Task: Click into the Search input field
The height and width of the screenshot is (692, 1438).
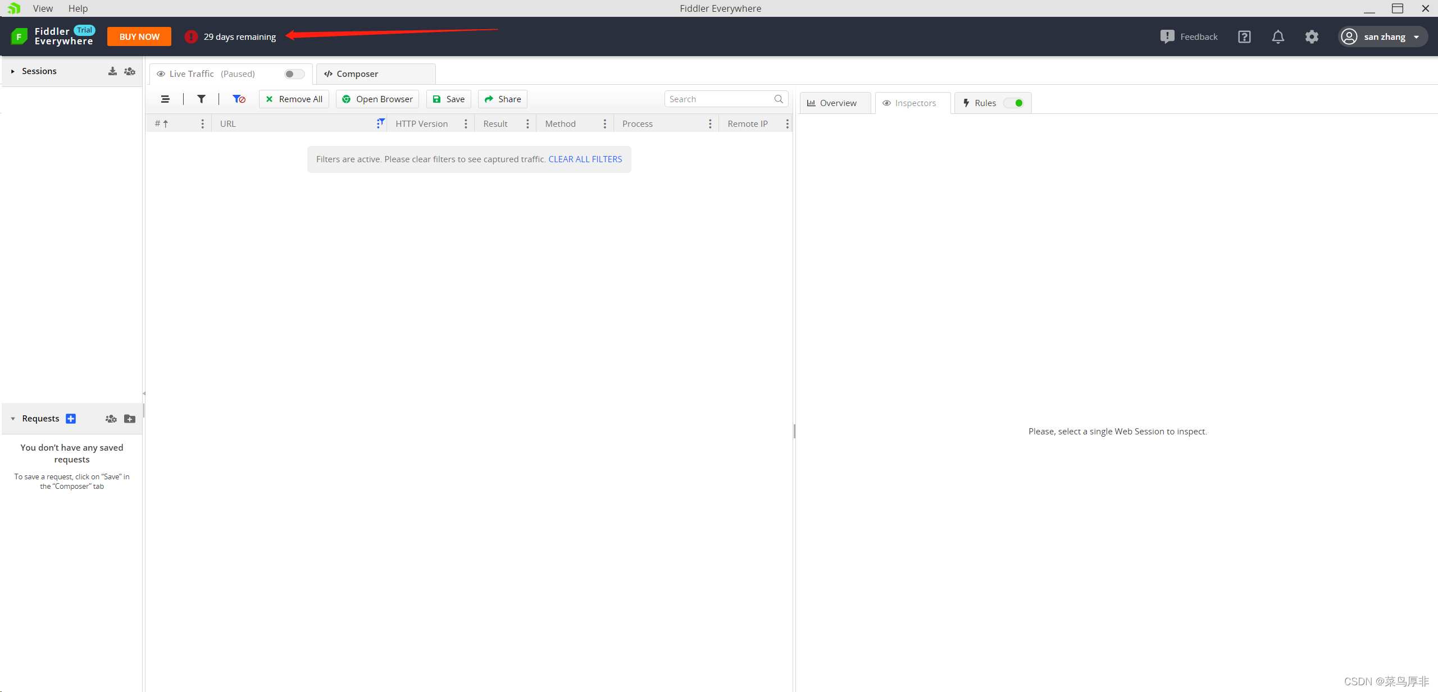Action: pyautogui.click(x=719, y=99)
